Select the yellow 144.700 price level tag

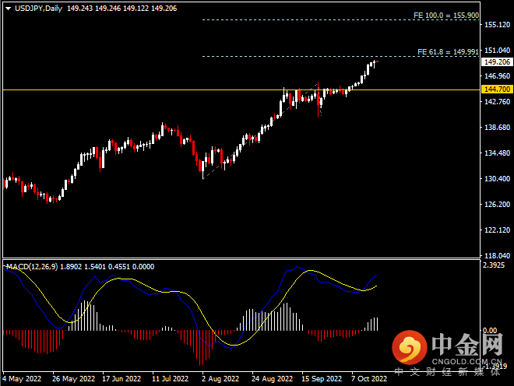tap(497, 89)
